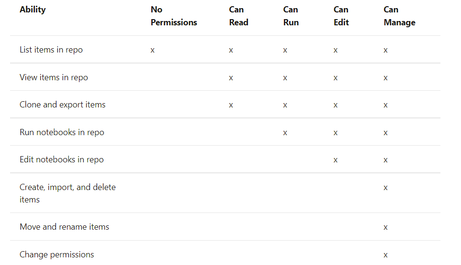The width and height of the screenshot is (461, 265).
Task: Select Create, import, and delete items label
Action: [67, 193]
